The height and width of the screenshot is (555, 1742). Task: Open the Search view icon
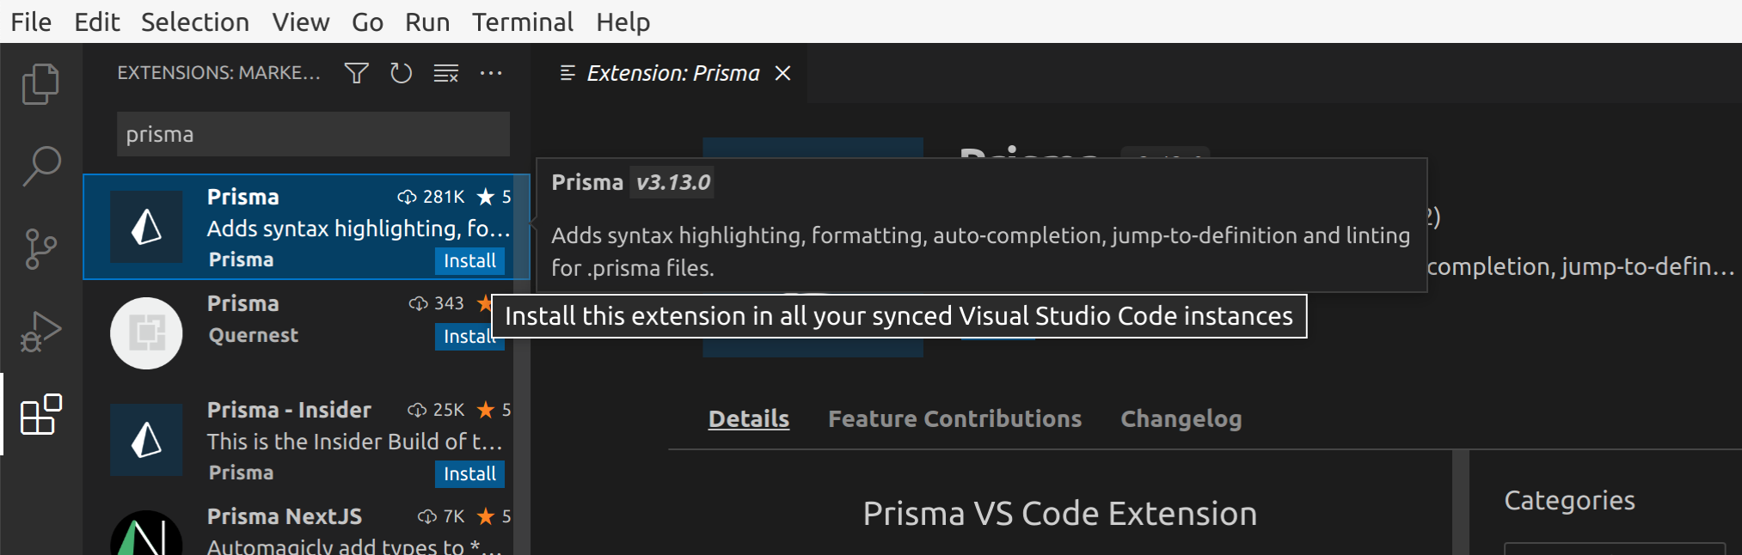coord(40,166)
